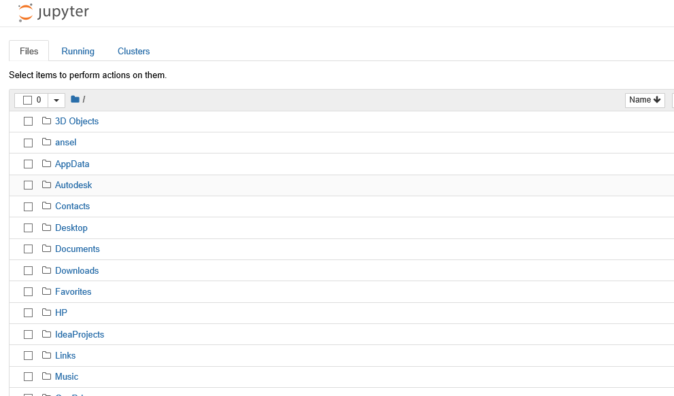The image size is (674, 396).
Task: Toggle the select-all checkbox in header
Action: click(x=27, y=101)
